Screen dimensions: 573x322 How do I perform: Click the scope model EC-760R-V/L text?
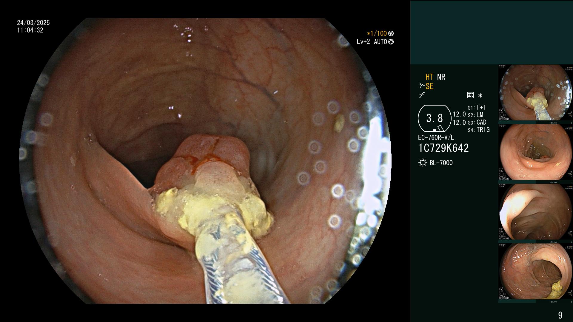(436, 138)
